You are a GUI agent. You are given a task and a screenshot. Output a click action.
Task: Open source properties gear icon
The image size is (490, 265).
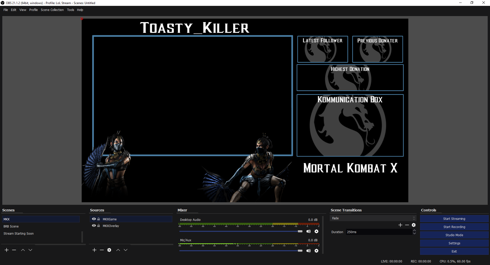(x=109, y=250)
